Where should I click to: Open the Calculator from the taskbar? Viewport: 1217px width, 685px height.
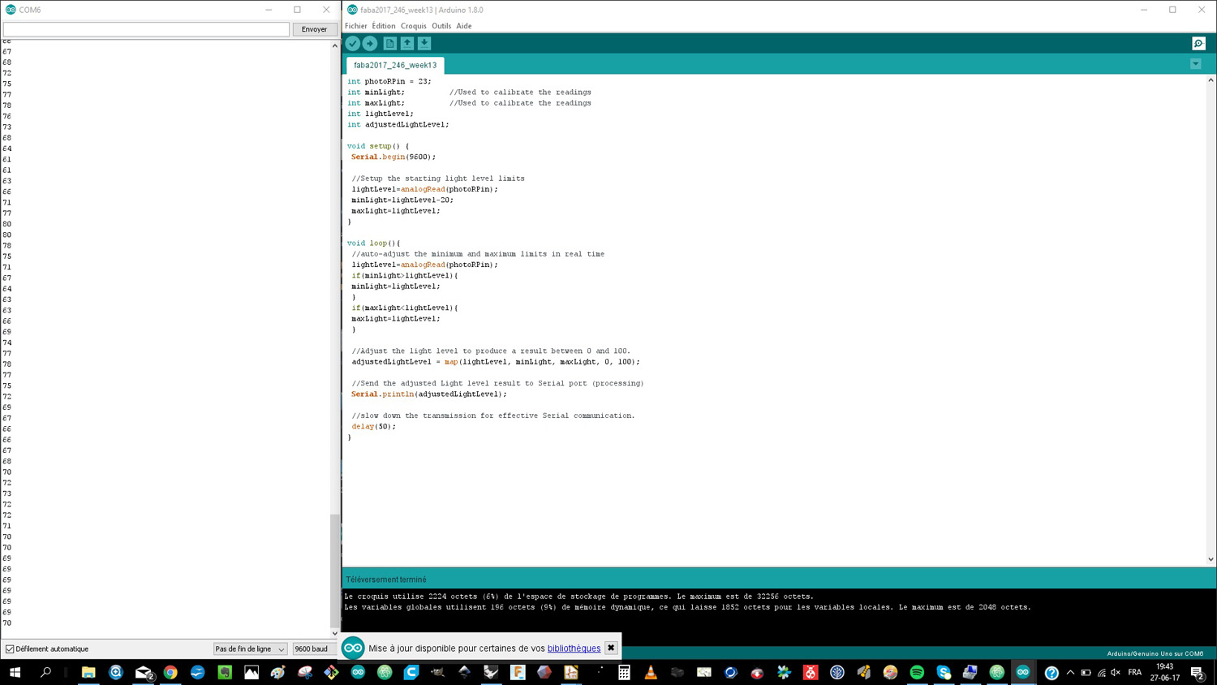click(624, 672)
